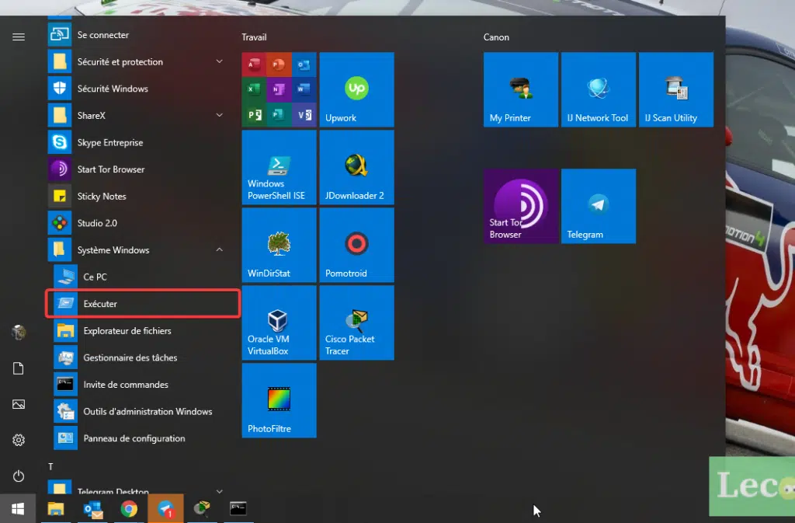795x523 pixels.
Task: Open Cisco Packet Tracer from taskbar
Action: pos(203,509)
